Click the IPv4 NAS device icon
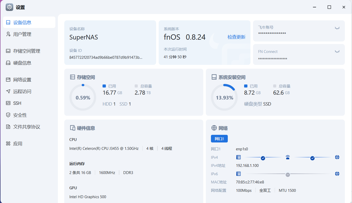 [238, 157]
